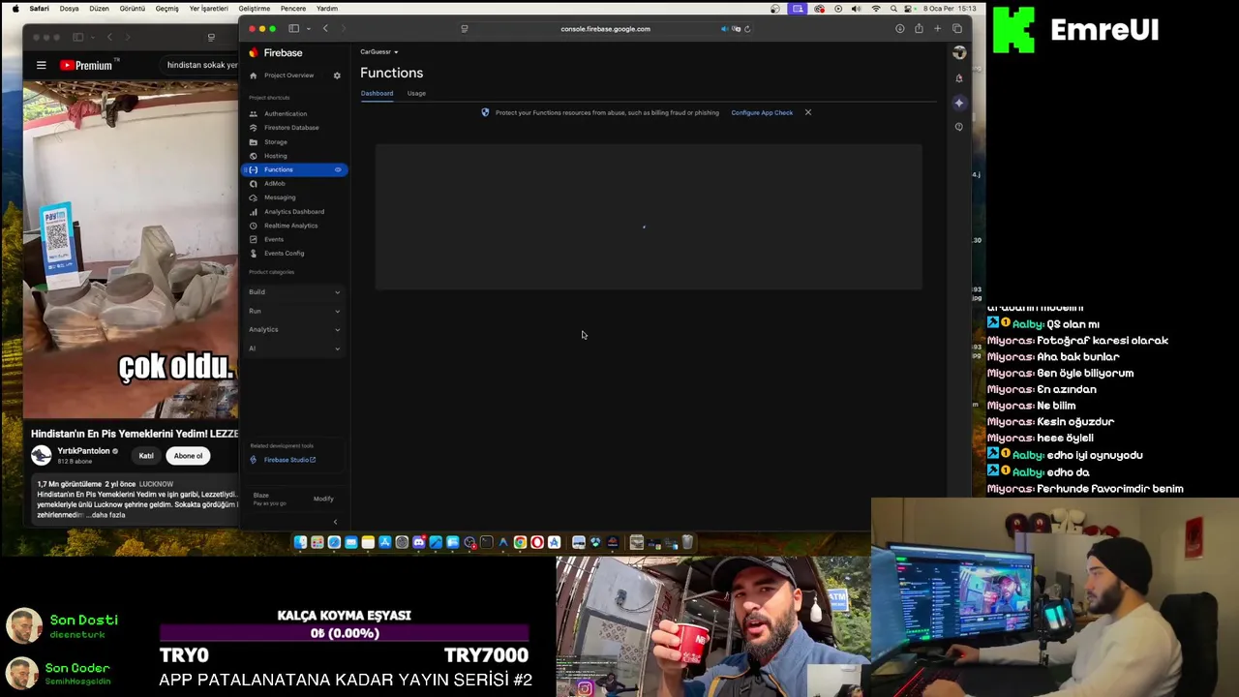The image size is (1239, 697).
Task: Open Firebase notifications bell
Action: 959,78
